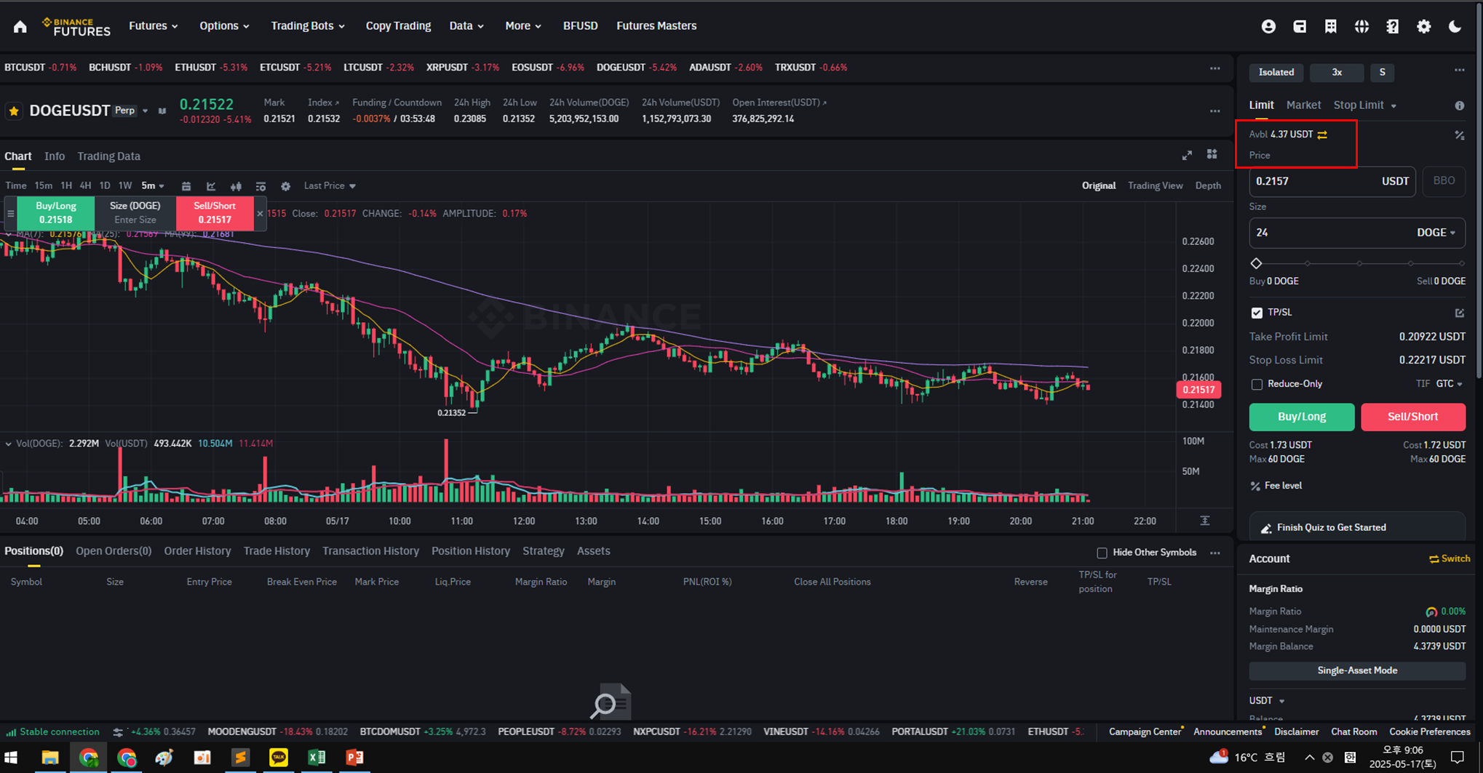Open the settings gear in top header
The width and height of the screenshot is (1483, 773).
pos(1424,26)
